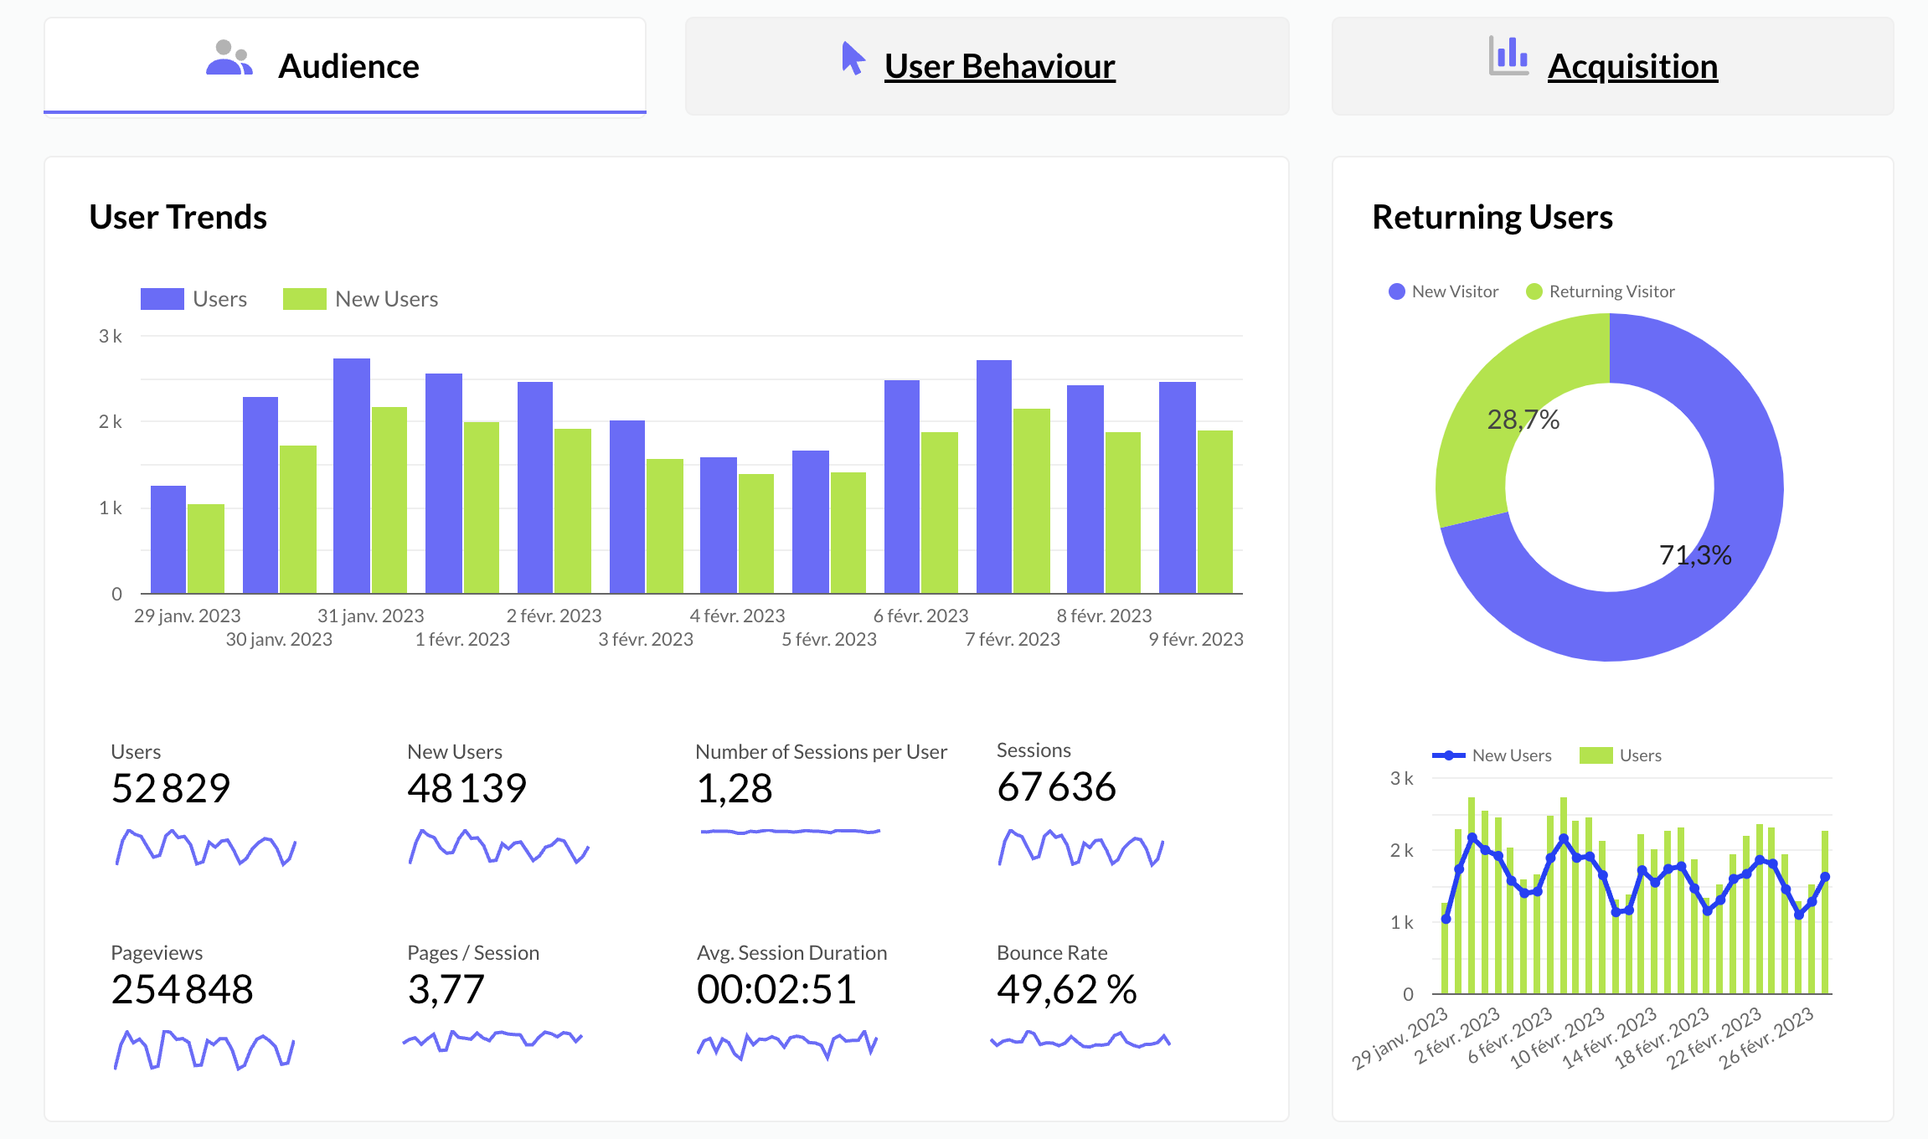
Task: Select the Audience tab
Action: (348, 66)
